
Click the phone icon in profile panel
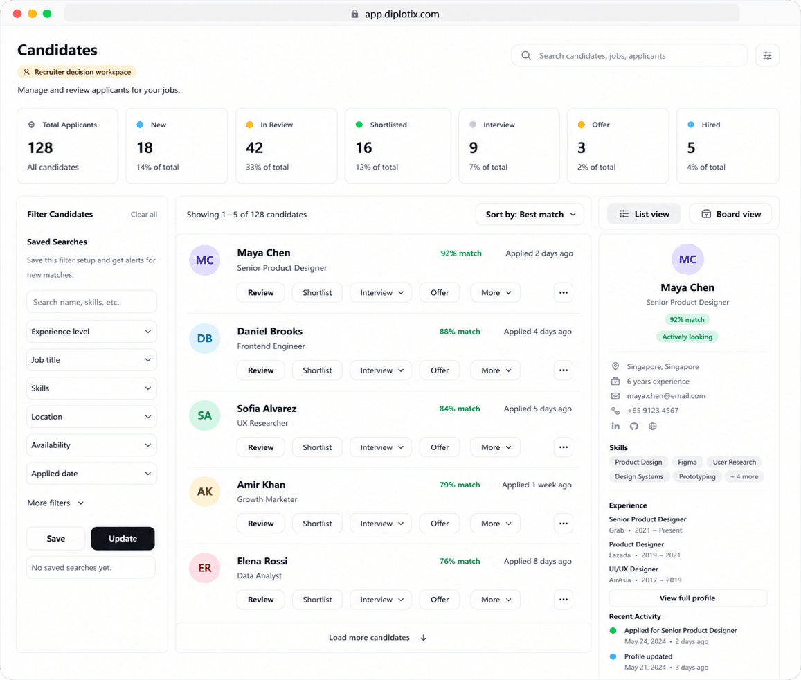615,411
